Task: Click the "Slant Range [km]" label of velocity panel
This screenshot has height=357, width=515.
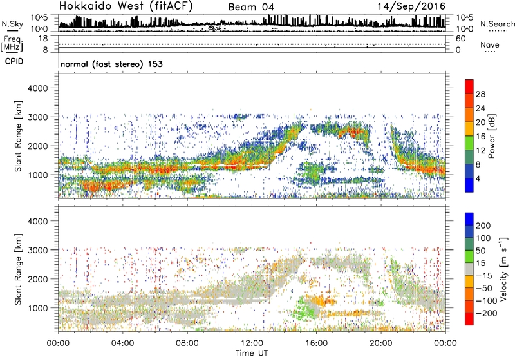Action: [x=18, y=269]
